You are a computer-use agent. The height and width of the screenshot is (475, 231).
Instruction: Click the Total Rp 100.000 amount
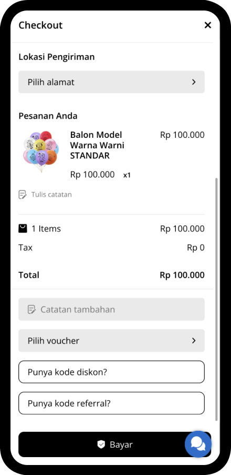click(182, 275)
